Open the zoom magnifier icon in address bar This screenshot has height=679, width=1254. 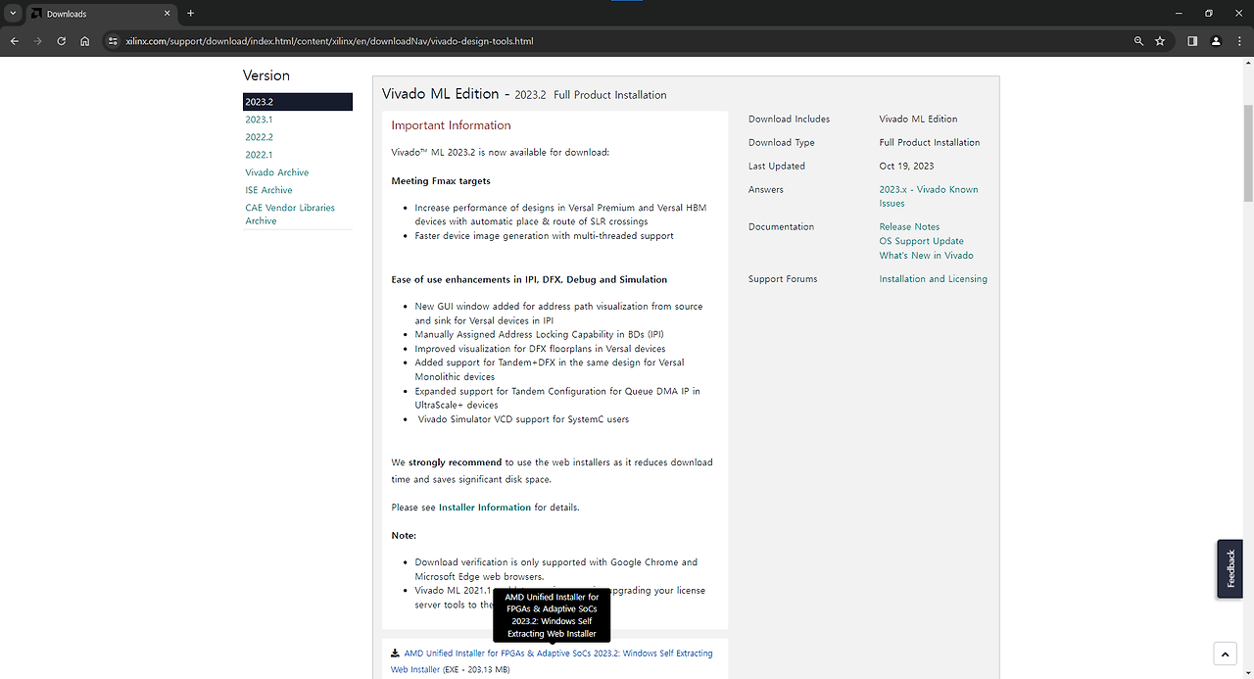[1138, 41]
